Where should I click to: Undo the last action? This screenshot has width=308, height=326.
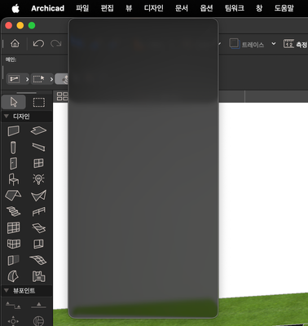point(38,43)
